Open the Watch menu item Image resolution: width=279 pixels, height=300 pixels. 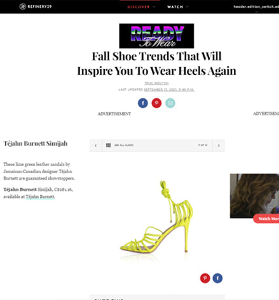[x=175, y=7]
